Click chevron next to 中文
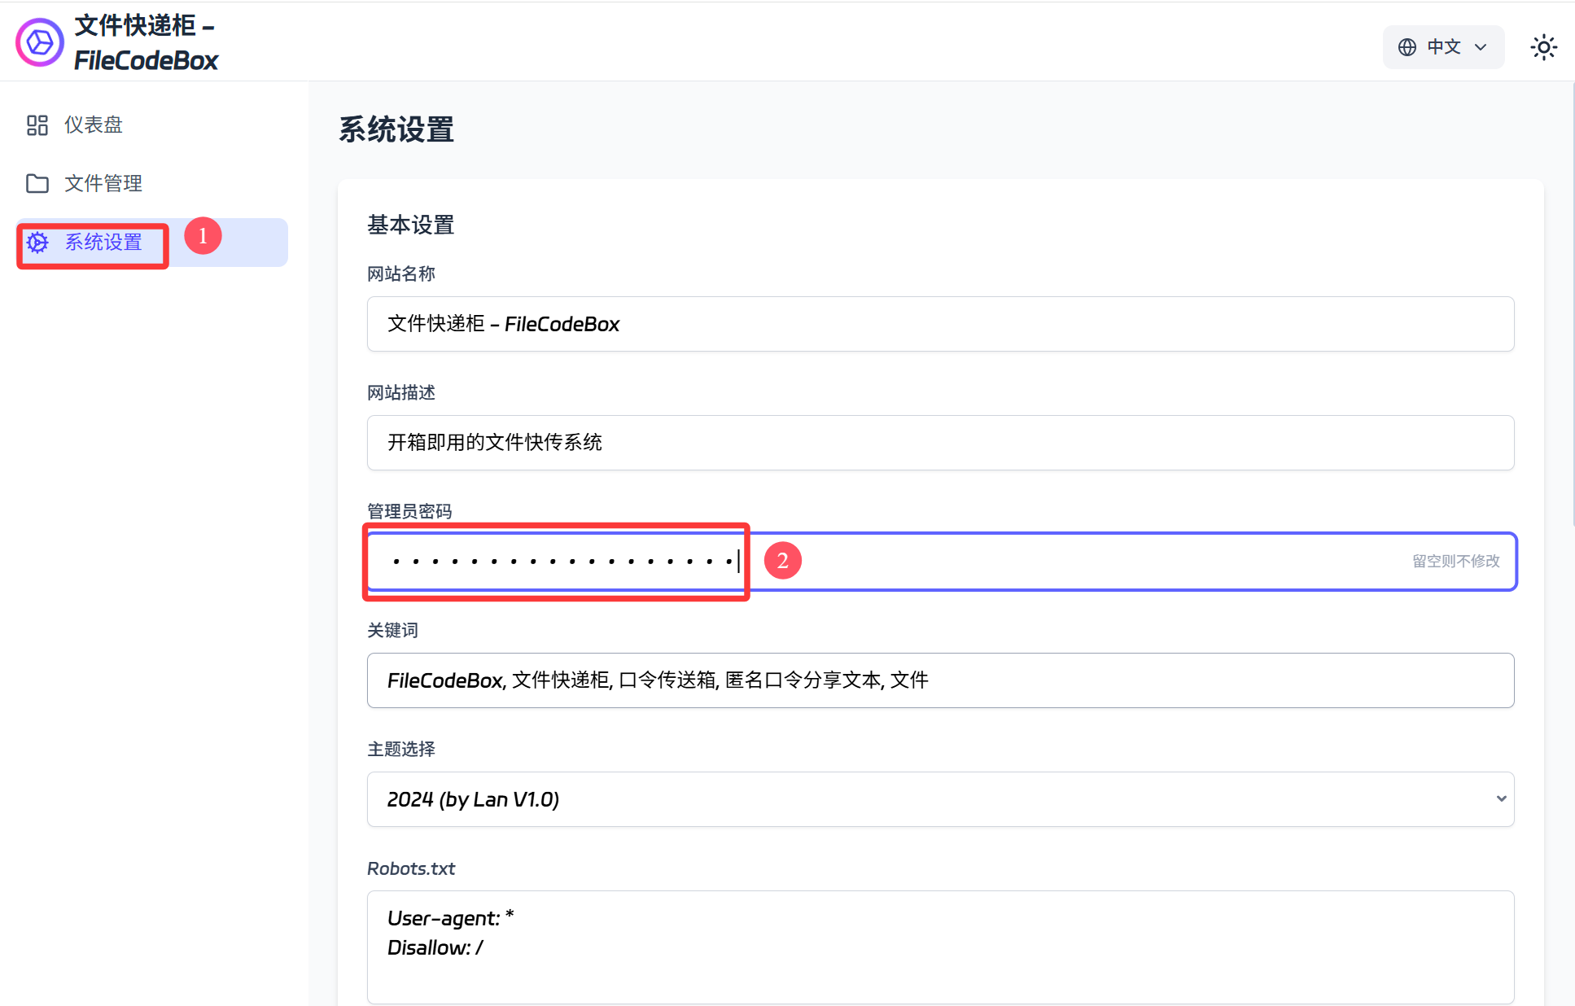Viewport: 1575px width, 1006px height. (x=1481, y=47)
